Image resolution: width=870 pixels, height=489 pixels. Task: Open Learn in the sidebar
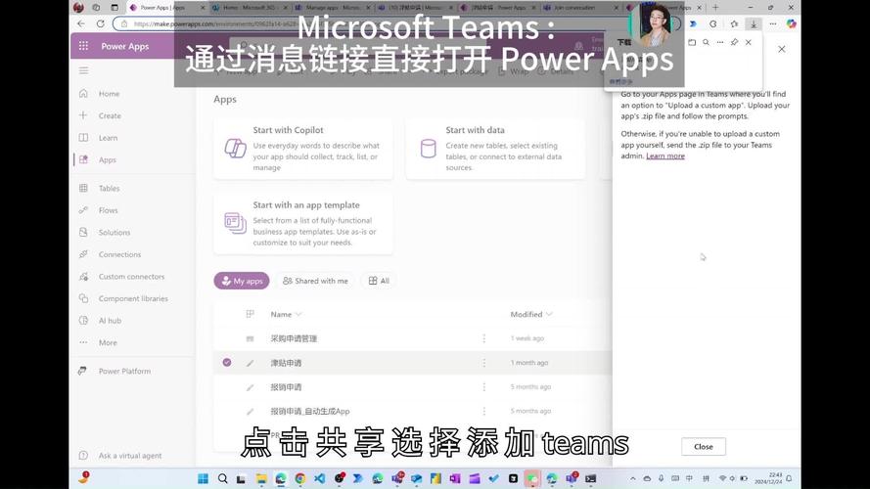coord(108,138)
